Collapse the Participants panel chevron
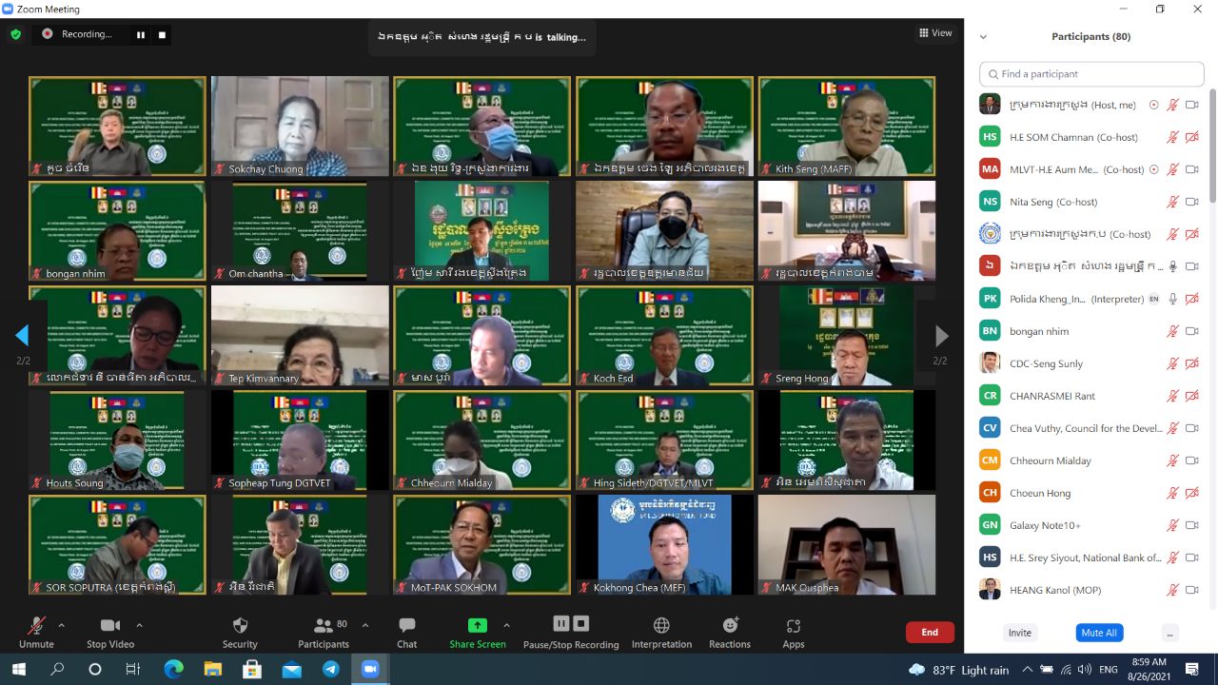The image size is (1218, 685). [x=983, y=37]
